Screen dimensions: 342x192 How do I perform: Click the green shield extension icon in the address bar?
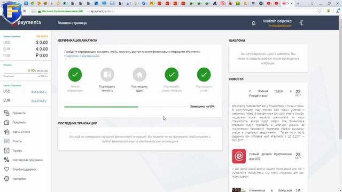[x=329, y=11]
